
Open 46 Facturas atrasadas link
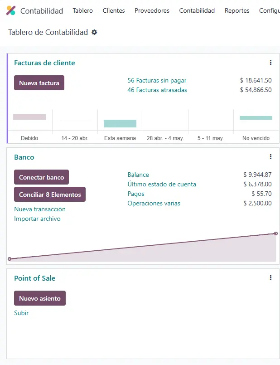tap(157, 90)
